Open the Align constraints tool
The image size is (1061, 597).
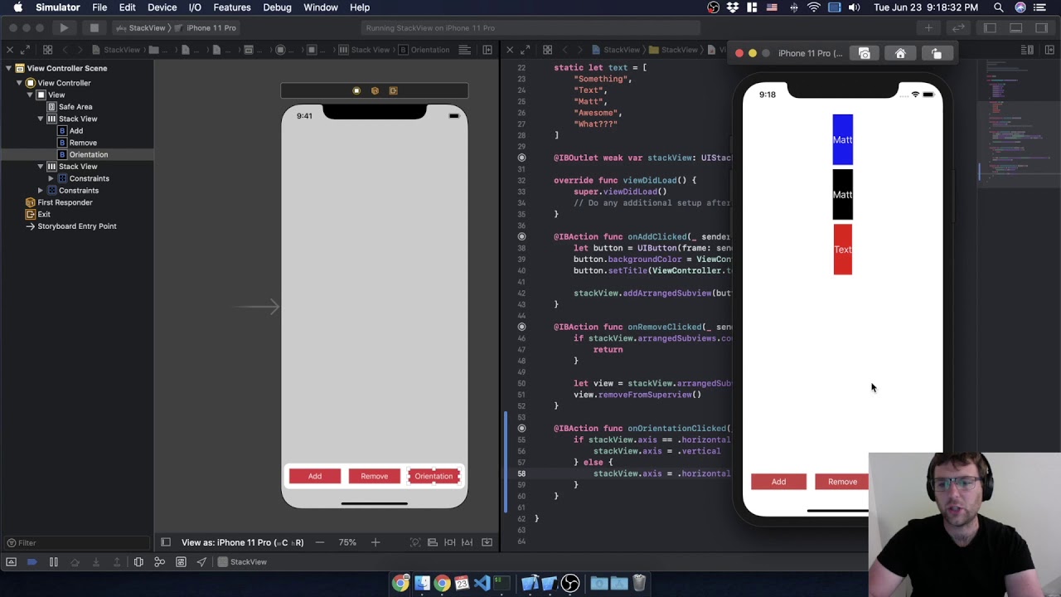433,542
